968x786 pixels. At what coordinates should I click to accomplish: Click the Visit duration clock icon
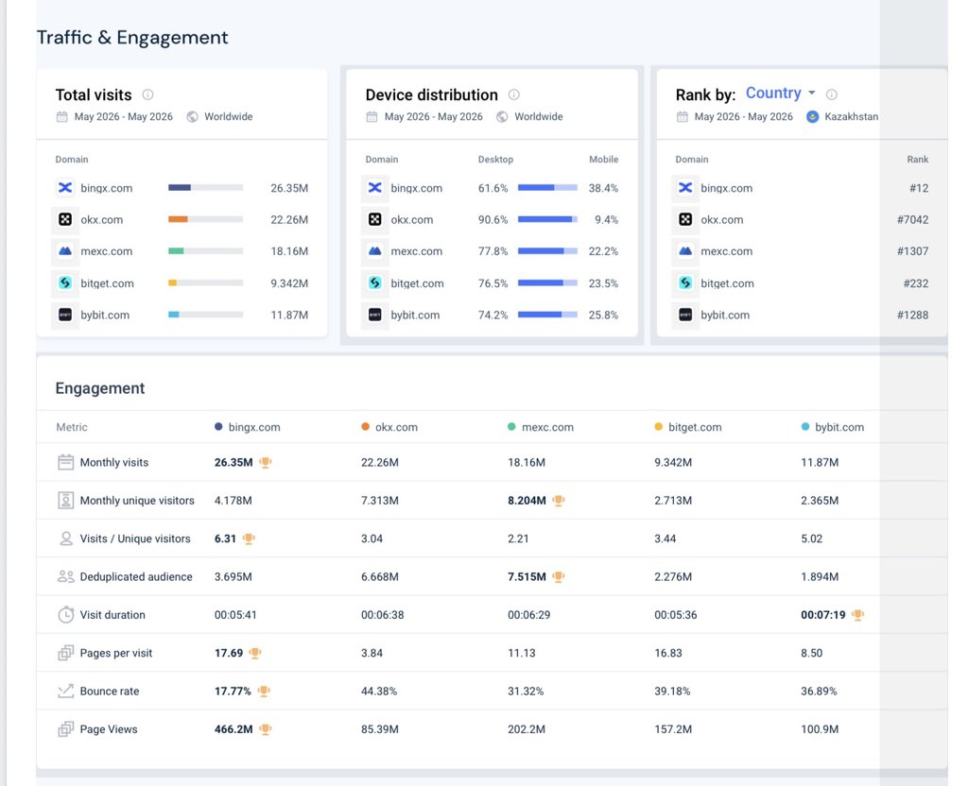65,614
